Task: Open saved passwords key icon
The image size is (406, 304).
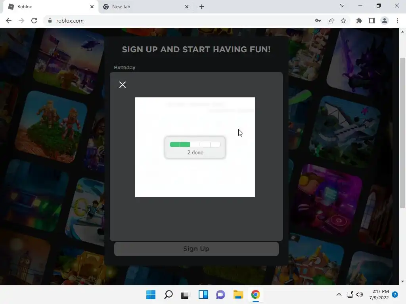Action: coord(318,21)
